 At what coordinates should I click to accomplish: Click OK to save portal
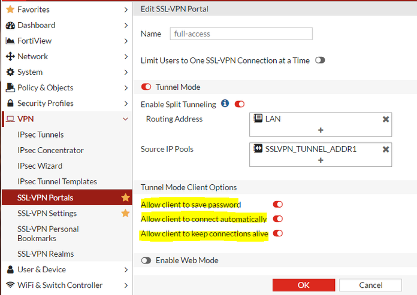304,285
